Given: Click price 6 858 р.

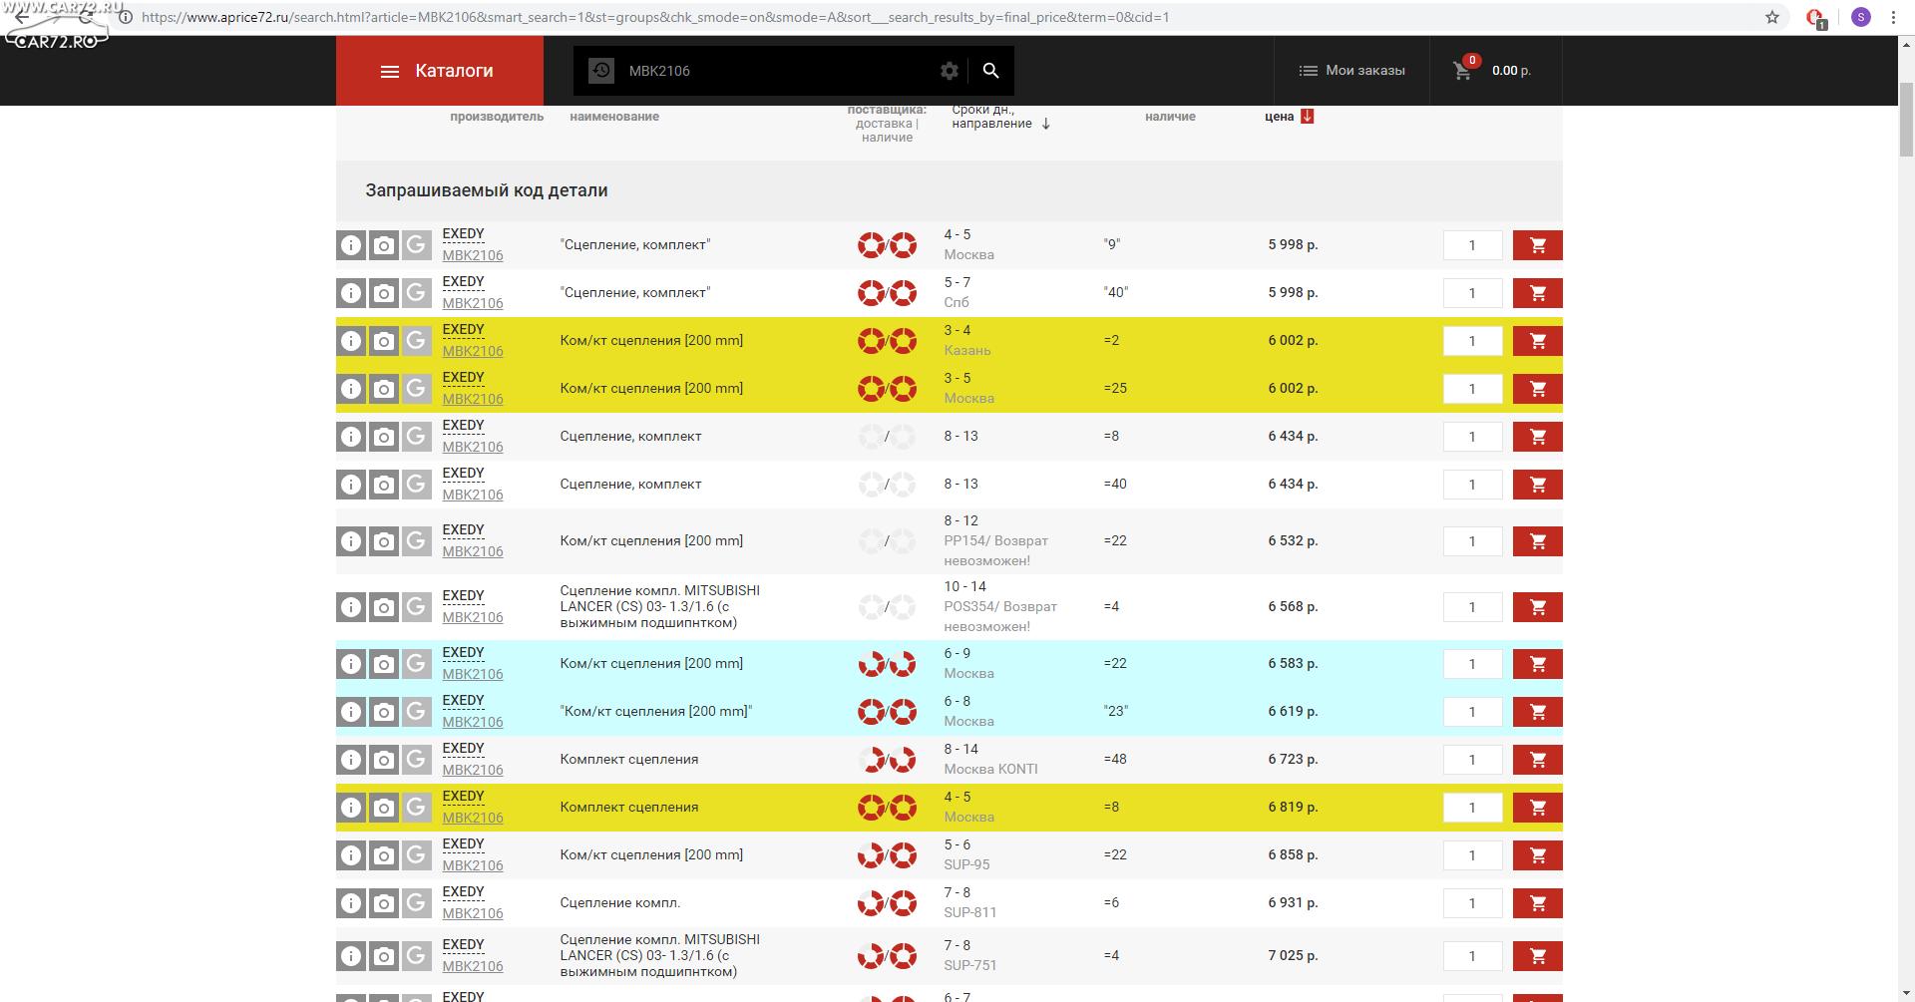Looking at the screenshot, I should 1293,855.
